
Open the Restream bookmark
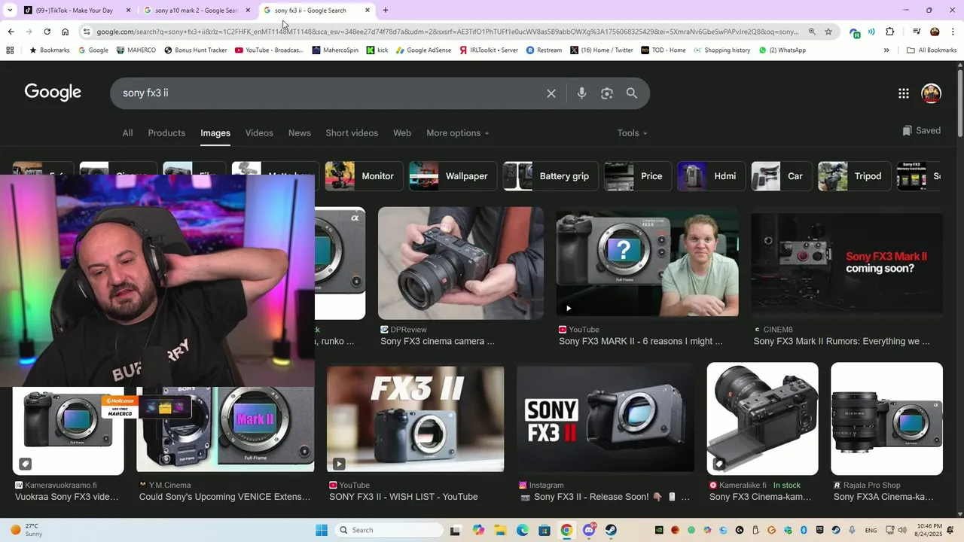tap(544, 50)
